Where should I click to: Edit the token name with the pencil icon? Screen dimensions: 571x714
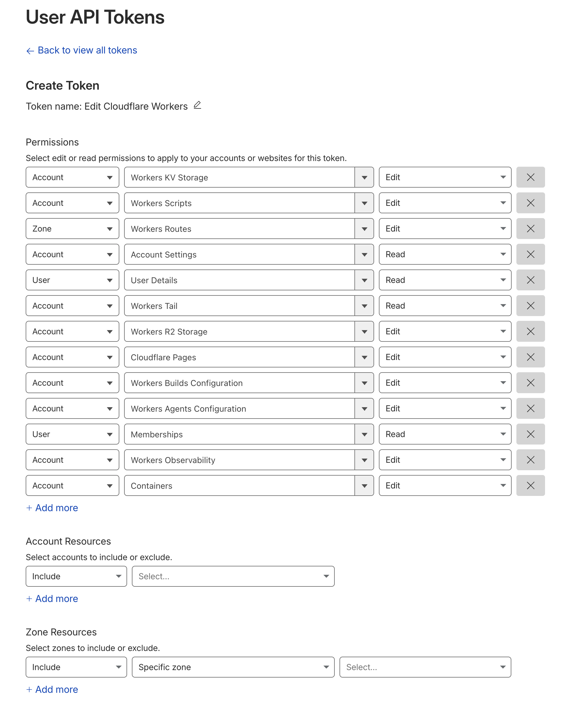pos(197,105)
